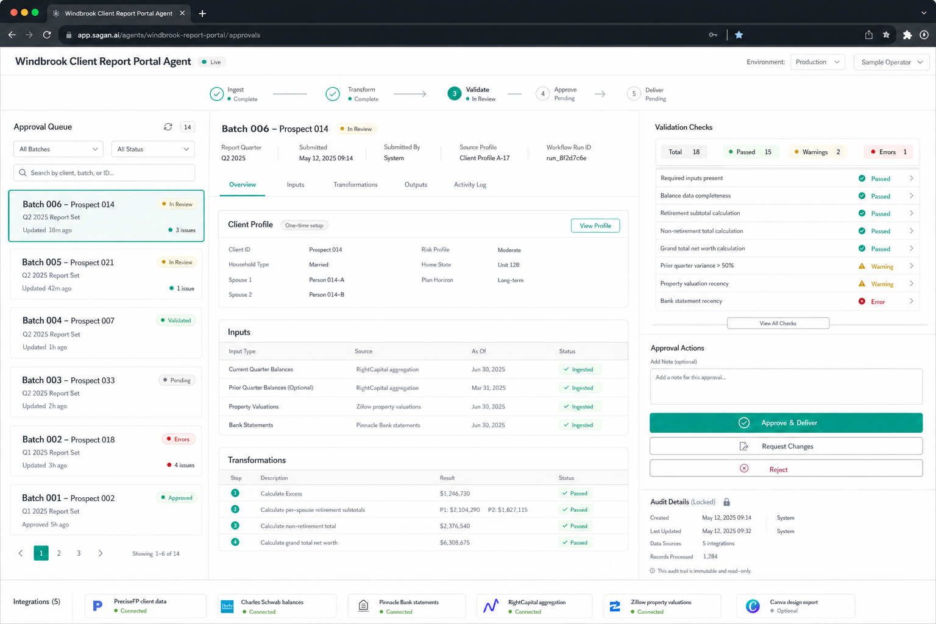Select the Overview tab
This screenshot has height=624, width=936.
(x=243, y=185)
